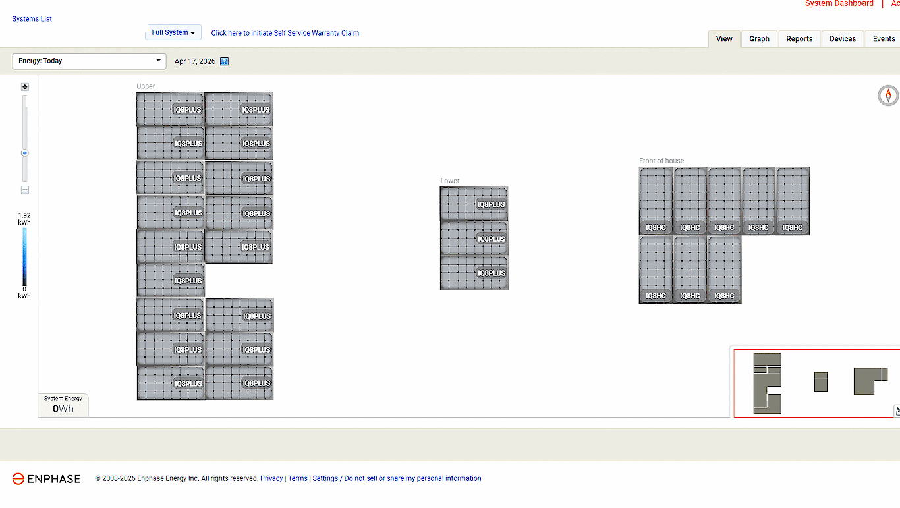Click the blue help icon beside date
This screenshot has width=900, height=508.
point(224,61)
